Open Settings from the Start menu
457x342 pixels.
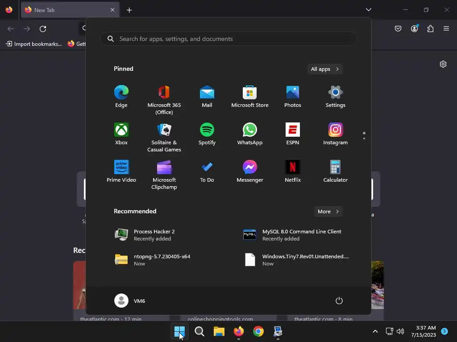(x=336, y=97)
